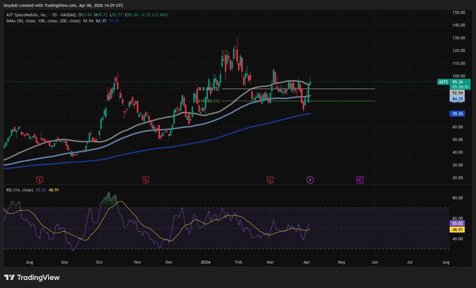476x288 pixels.
Task: Click the Dec label on time axis
Action: point(169,262)
